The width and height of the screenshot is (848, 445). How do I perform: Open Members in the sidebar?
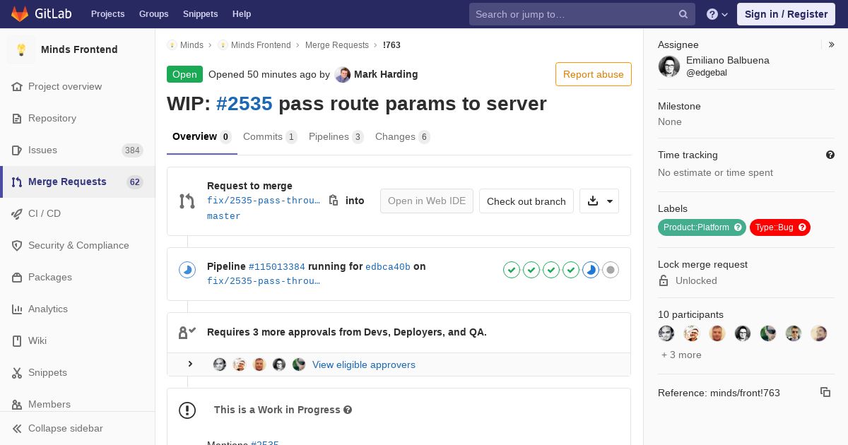tap(78, 404)
